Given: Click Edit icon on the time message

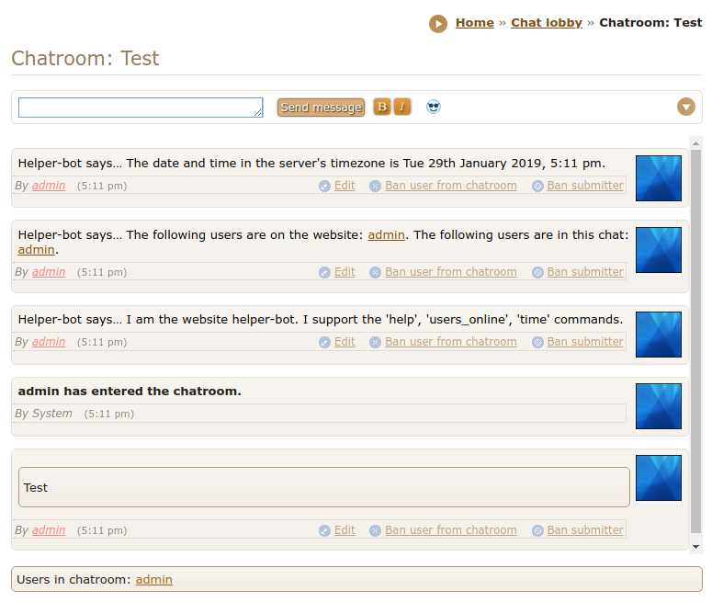Looking at the screenshot, I should point(324,186).
